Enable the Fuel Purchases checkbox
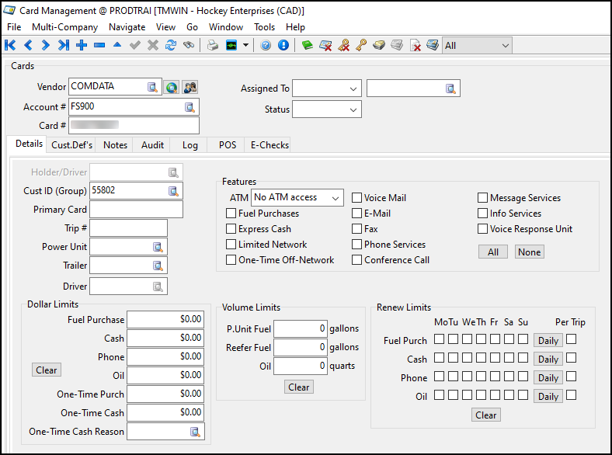 [x=231, y=214]
